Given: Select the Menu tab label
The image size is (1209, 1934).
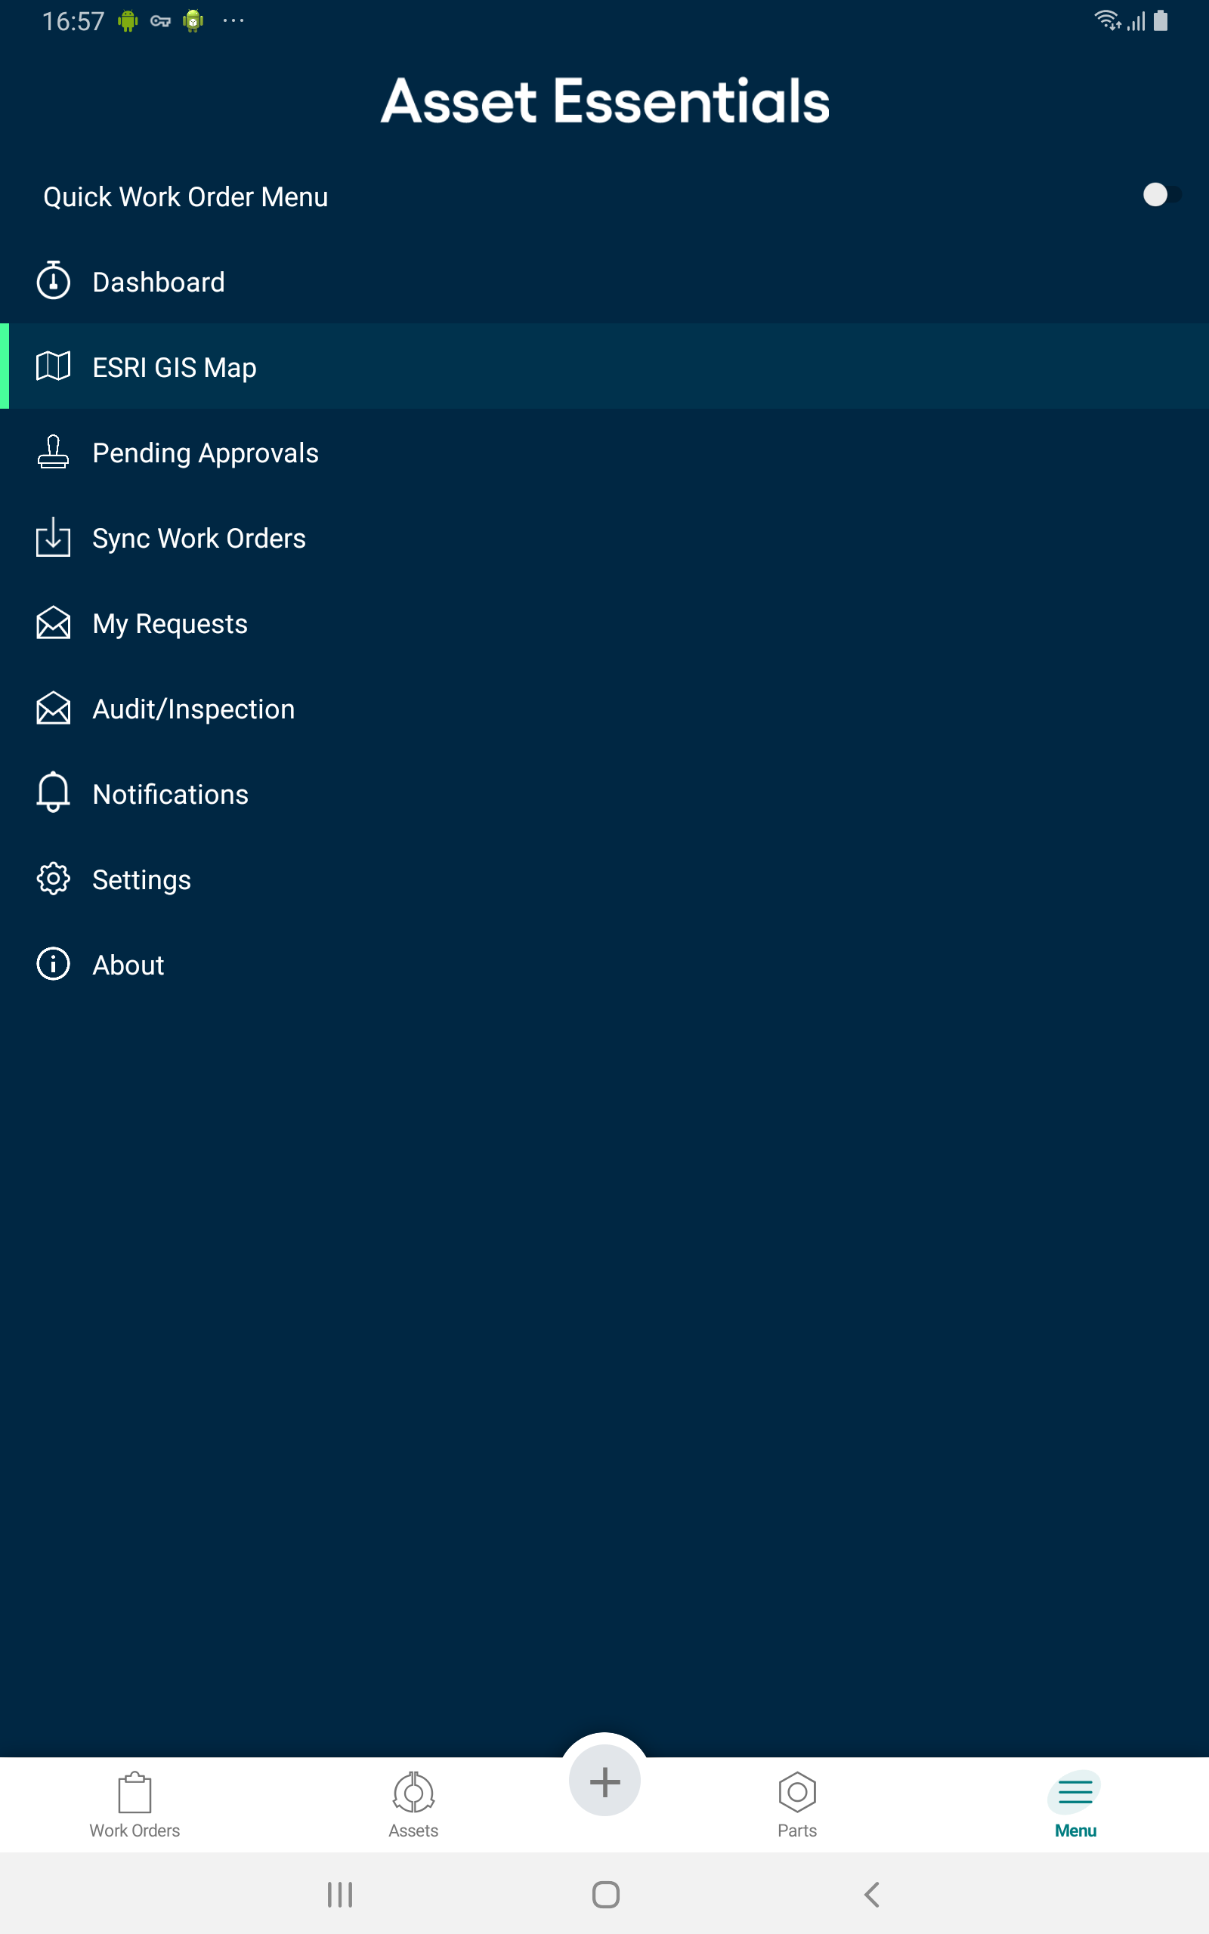Looking at the screenshot, I should (1075, 1831).
